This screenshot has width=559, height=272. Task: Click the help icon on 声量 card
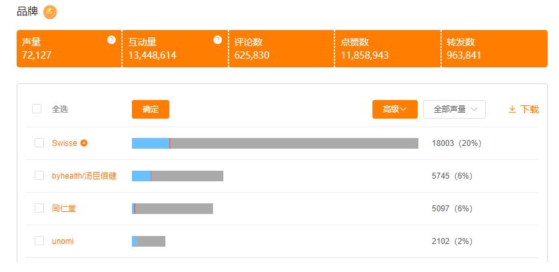(111, 40)
